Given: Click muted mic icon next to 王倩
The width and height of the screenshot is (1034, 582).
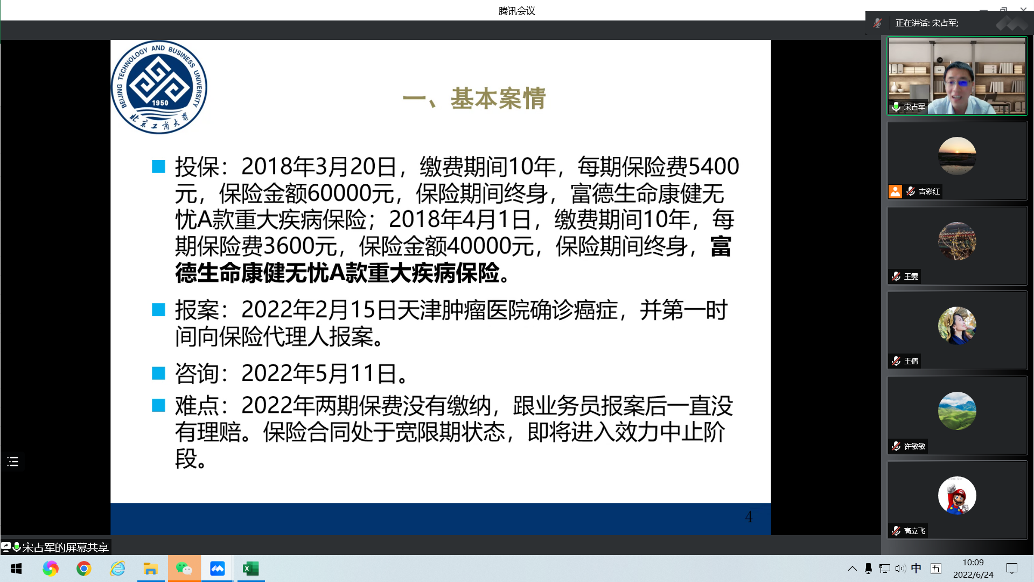Looking at the screenshot, I should [x=896, y=361].
